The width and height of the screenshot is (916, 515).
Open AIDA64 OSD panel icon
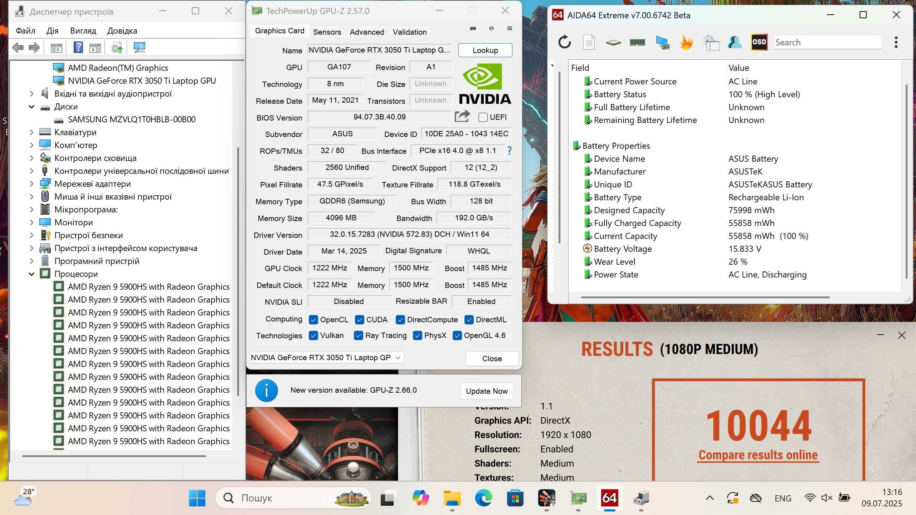click(759, 42)
